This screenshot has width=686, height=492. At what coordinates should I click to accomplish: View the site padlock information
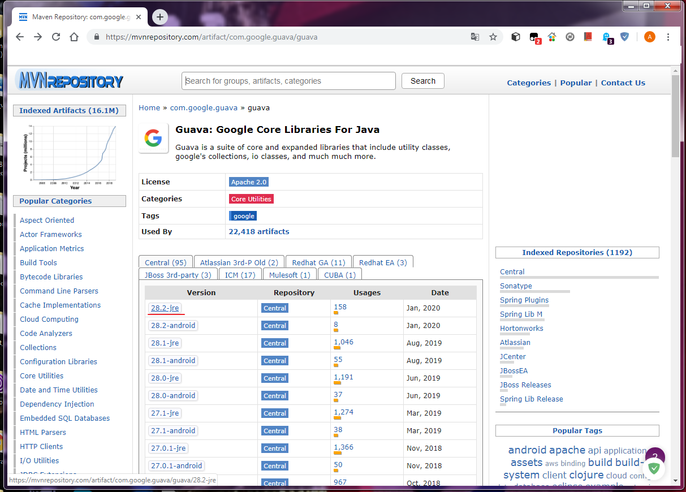[x=96, y=37]
